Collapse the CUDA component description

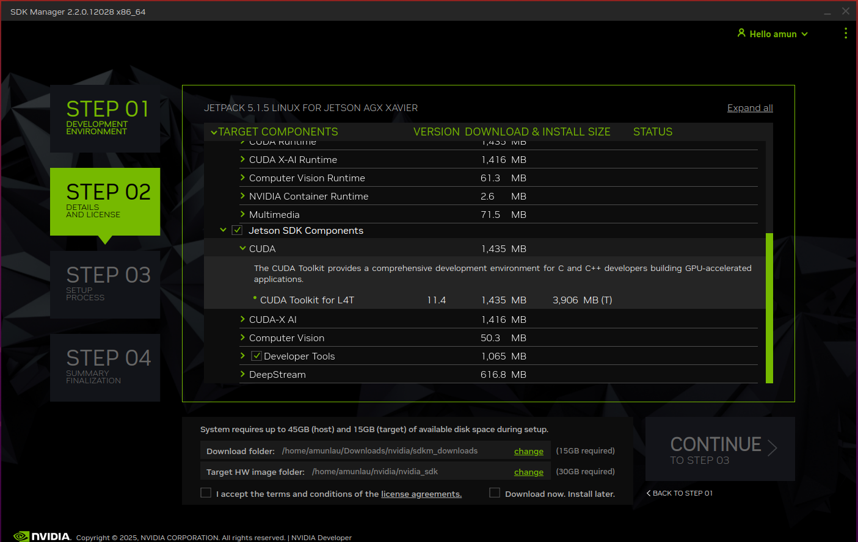242,248
